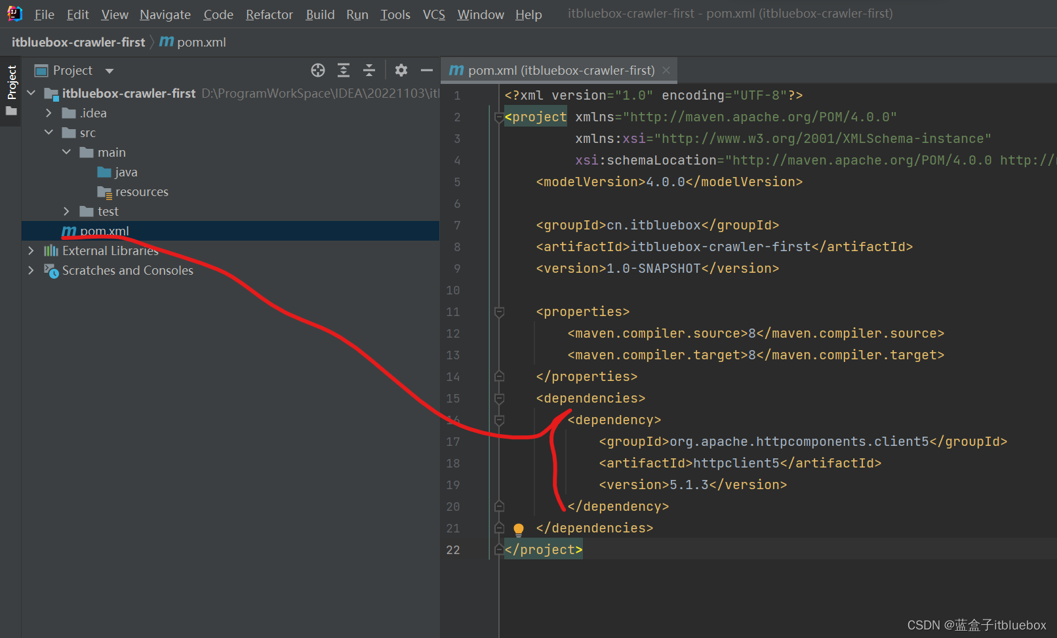Select the pom.xml editor tab

click(559, 70)
